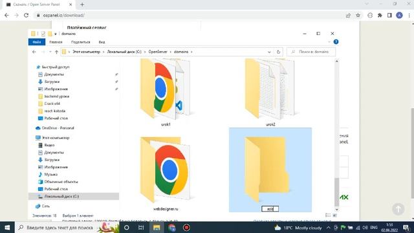Expand address bar history dropdown

point(269,52)
